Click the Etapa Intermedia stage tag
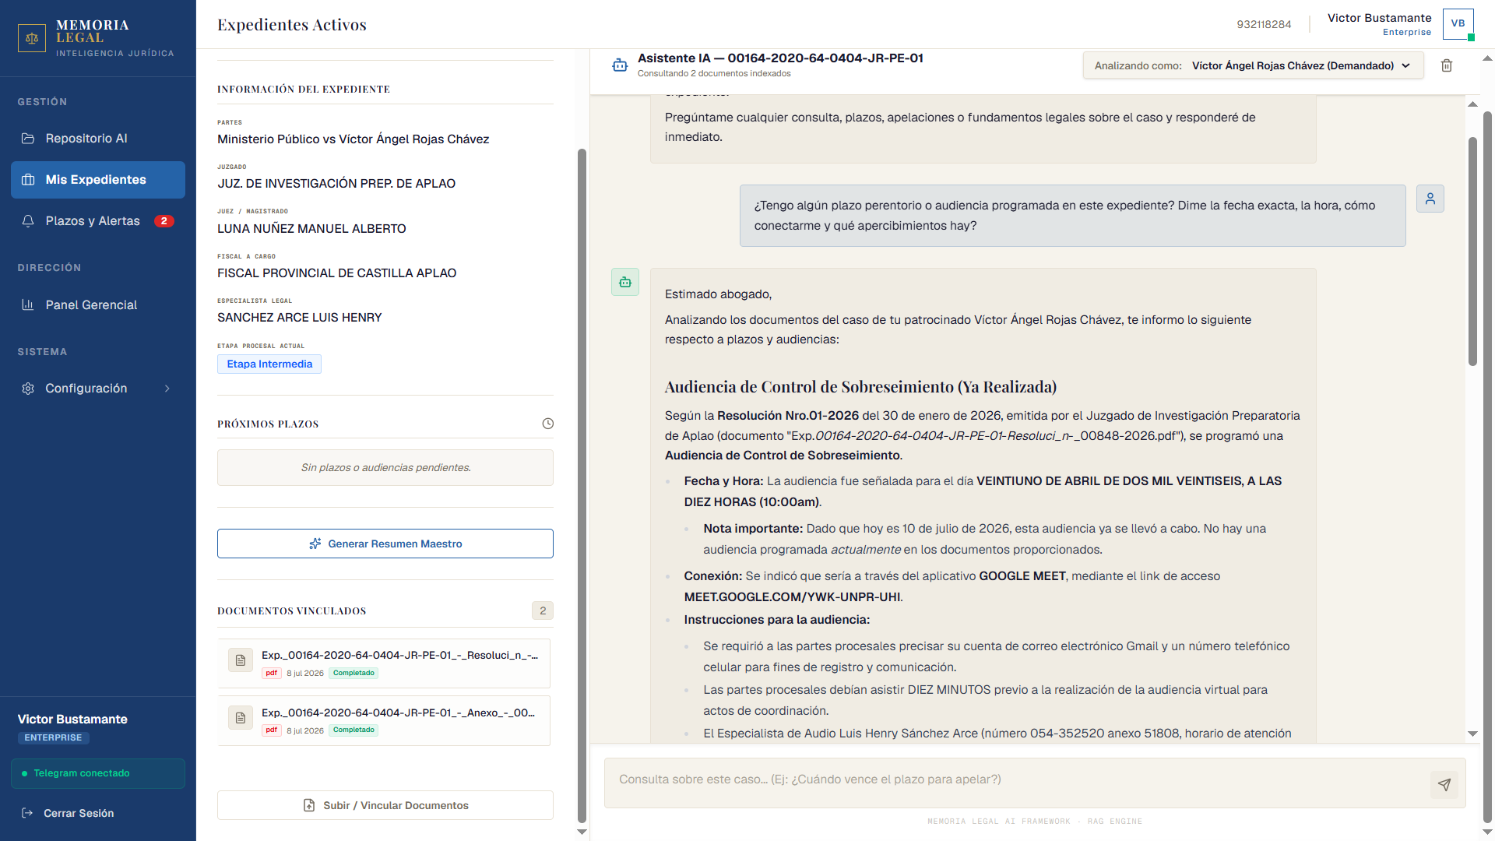The image size is (1495, 841). 269,364
